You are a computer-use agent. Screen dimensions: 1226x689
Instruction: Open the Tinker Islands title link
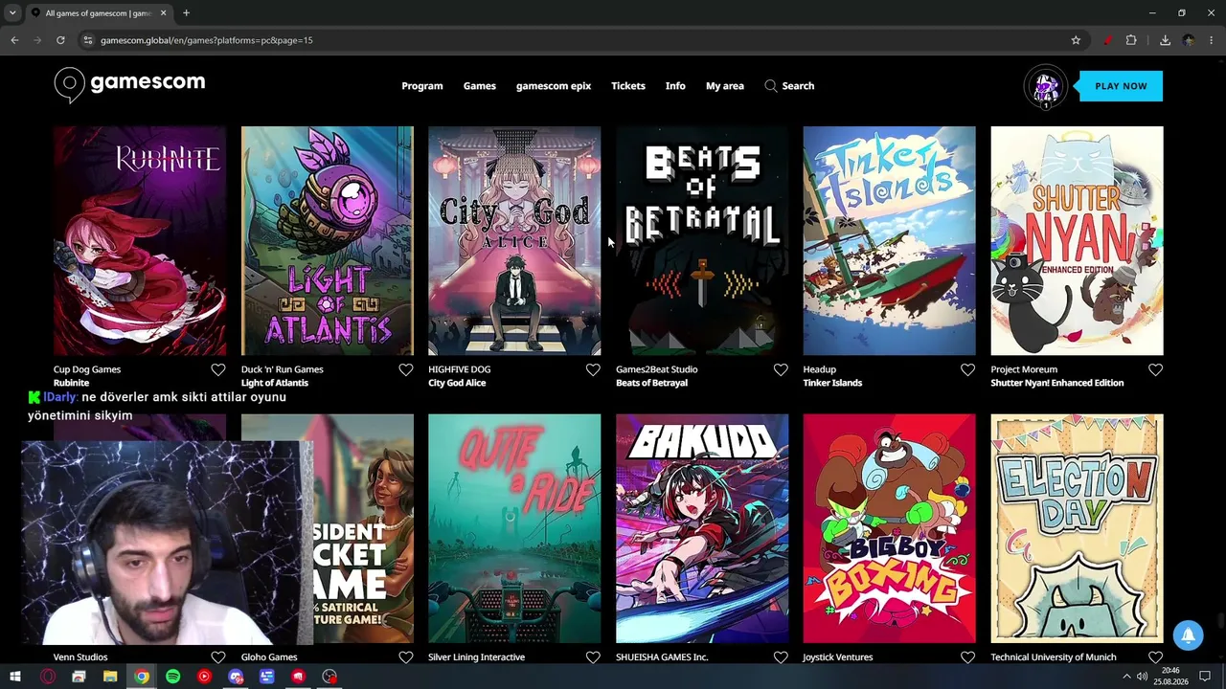832,383
